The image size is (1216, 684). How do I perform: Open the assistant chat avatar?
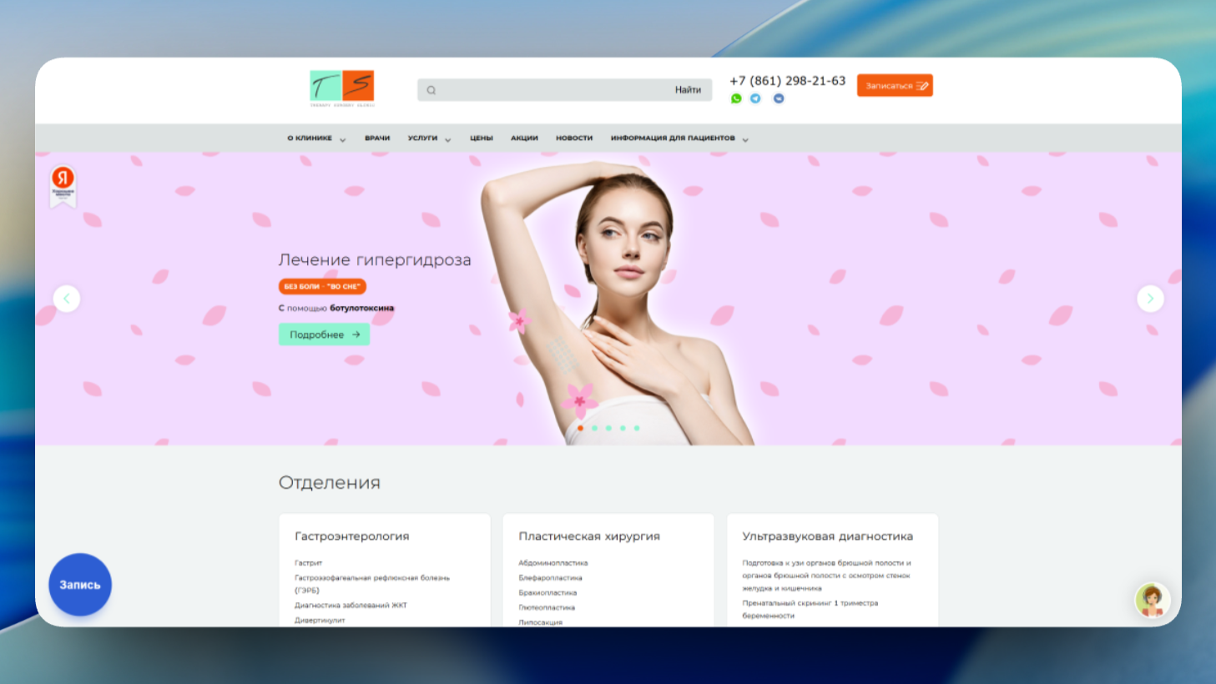click(x=1152, y=600)
